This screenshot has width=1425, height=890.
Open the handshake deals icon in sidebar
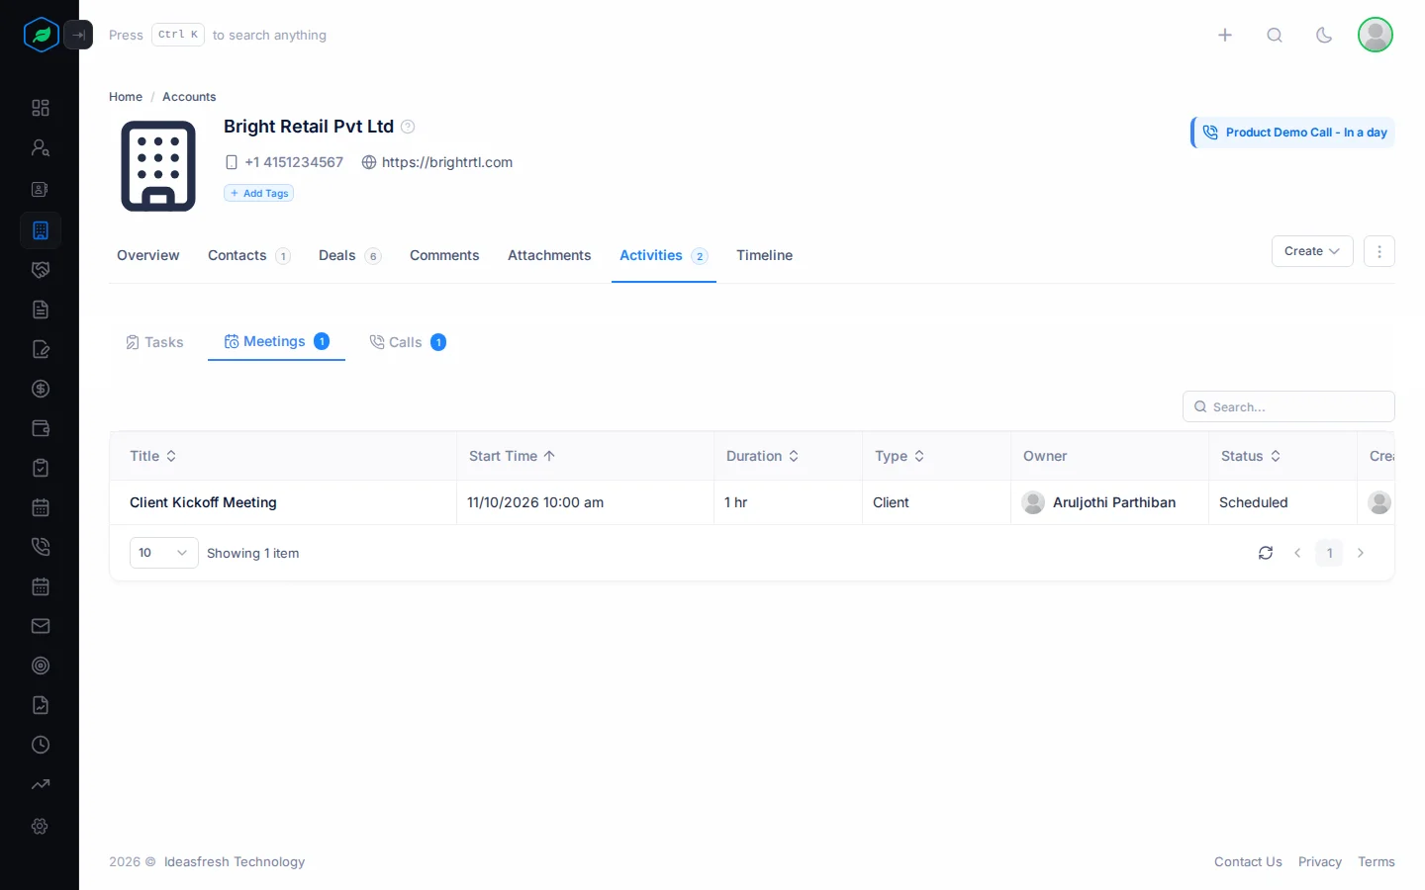click(41, 270)
